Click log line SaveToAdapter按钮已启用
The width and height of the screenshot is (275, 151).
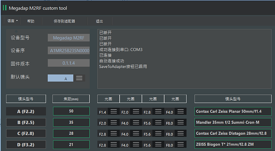[123, 67]
